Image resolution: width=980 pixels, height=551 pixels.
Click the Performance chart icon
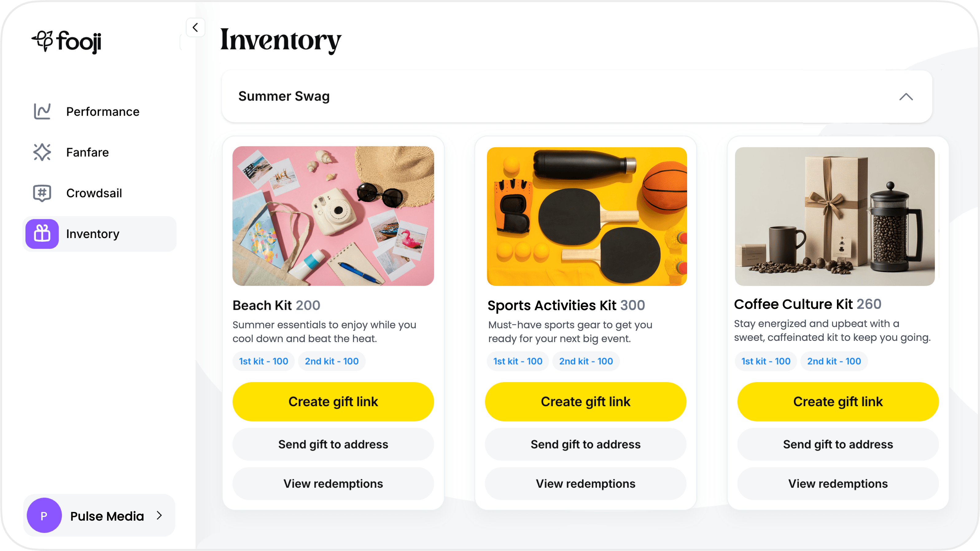tap(42, 111)
